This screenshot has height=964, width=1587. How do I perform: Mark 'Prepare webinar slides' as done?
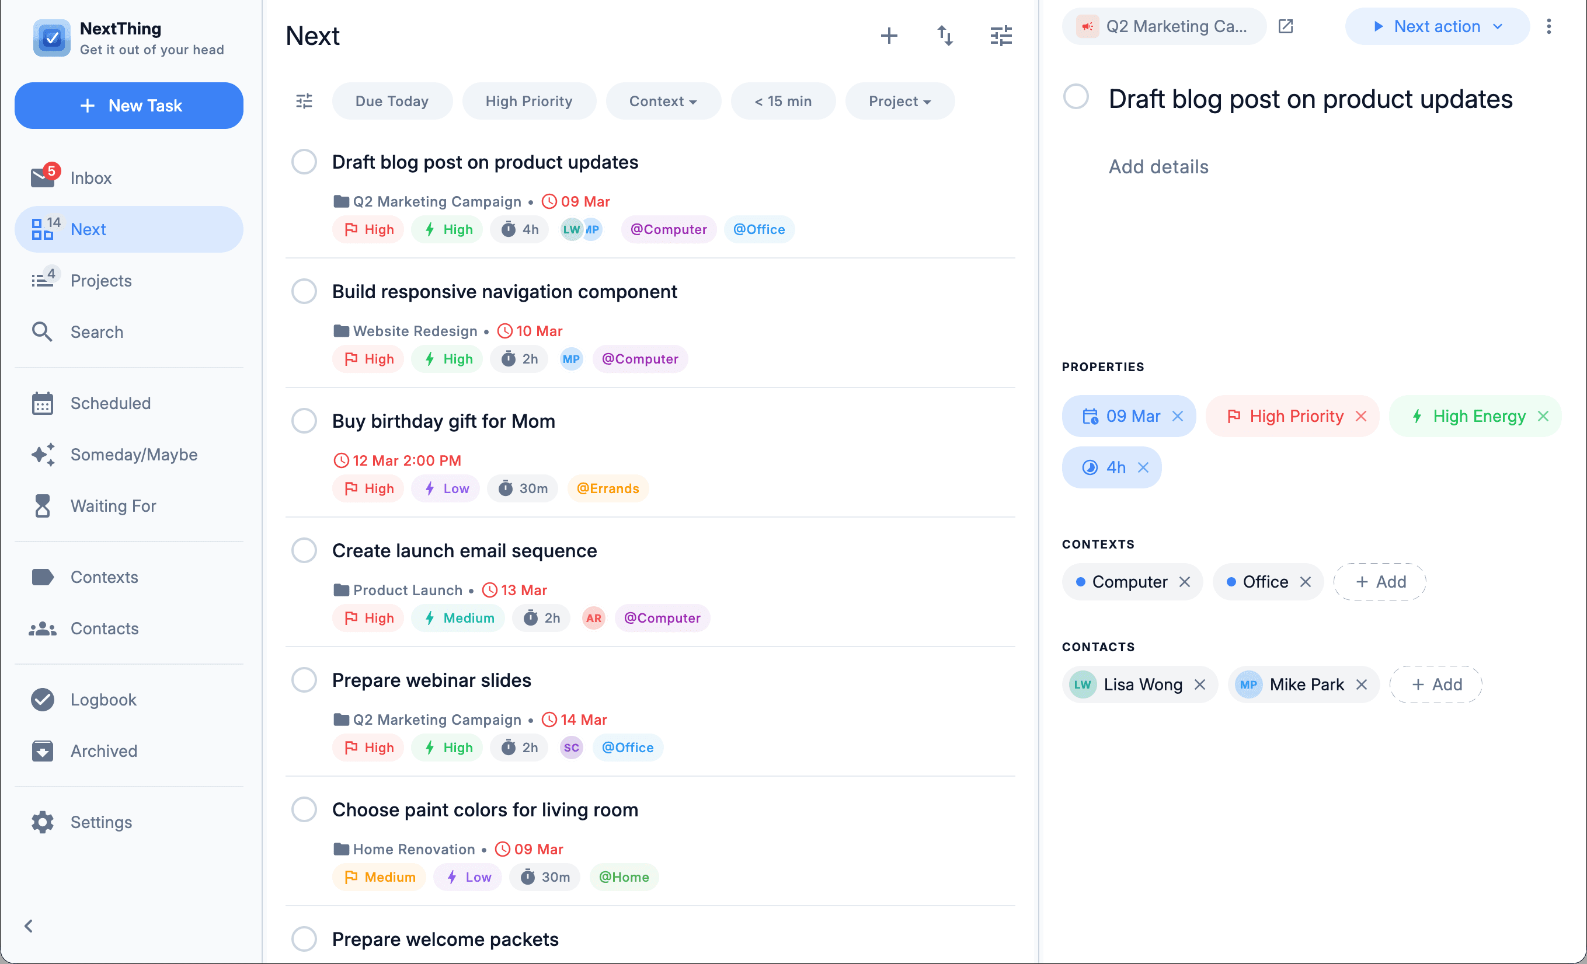[304, 680]
